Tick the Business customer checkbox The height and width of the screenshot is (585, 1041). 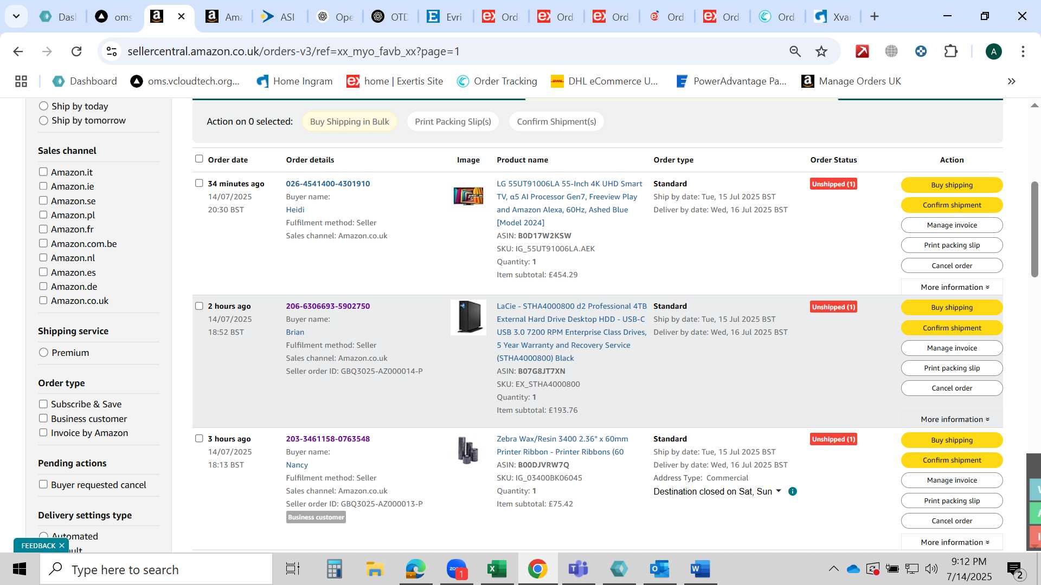click(x=43, y=418)
